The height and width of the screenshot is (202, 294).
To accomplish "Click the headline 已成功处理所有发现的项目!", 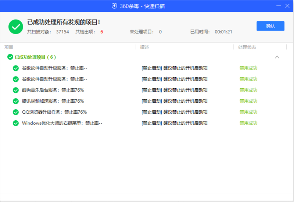I will coord(64,22).
